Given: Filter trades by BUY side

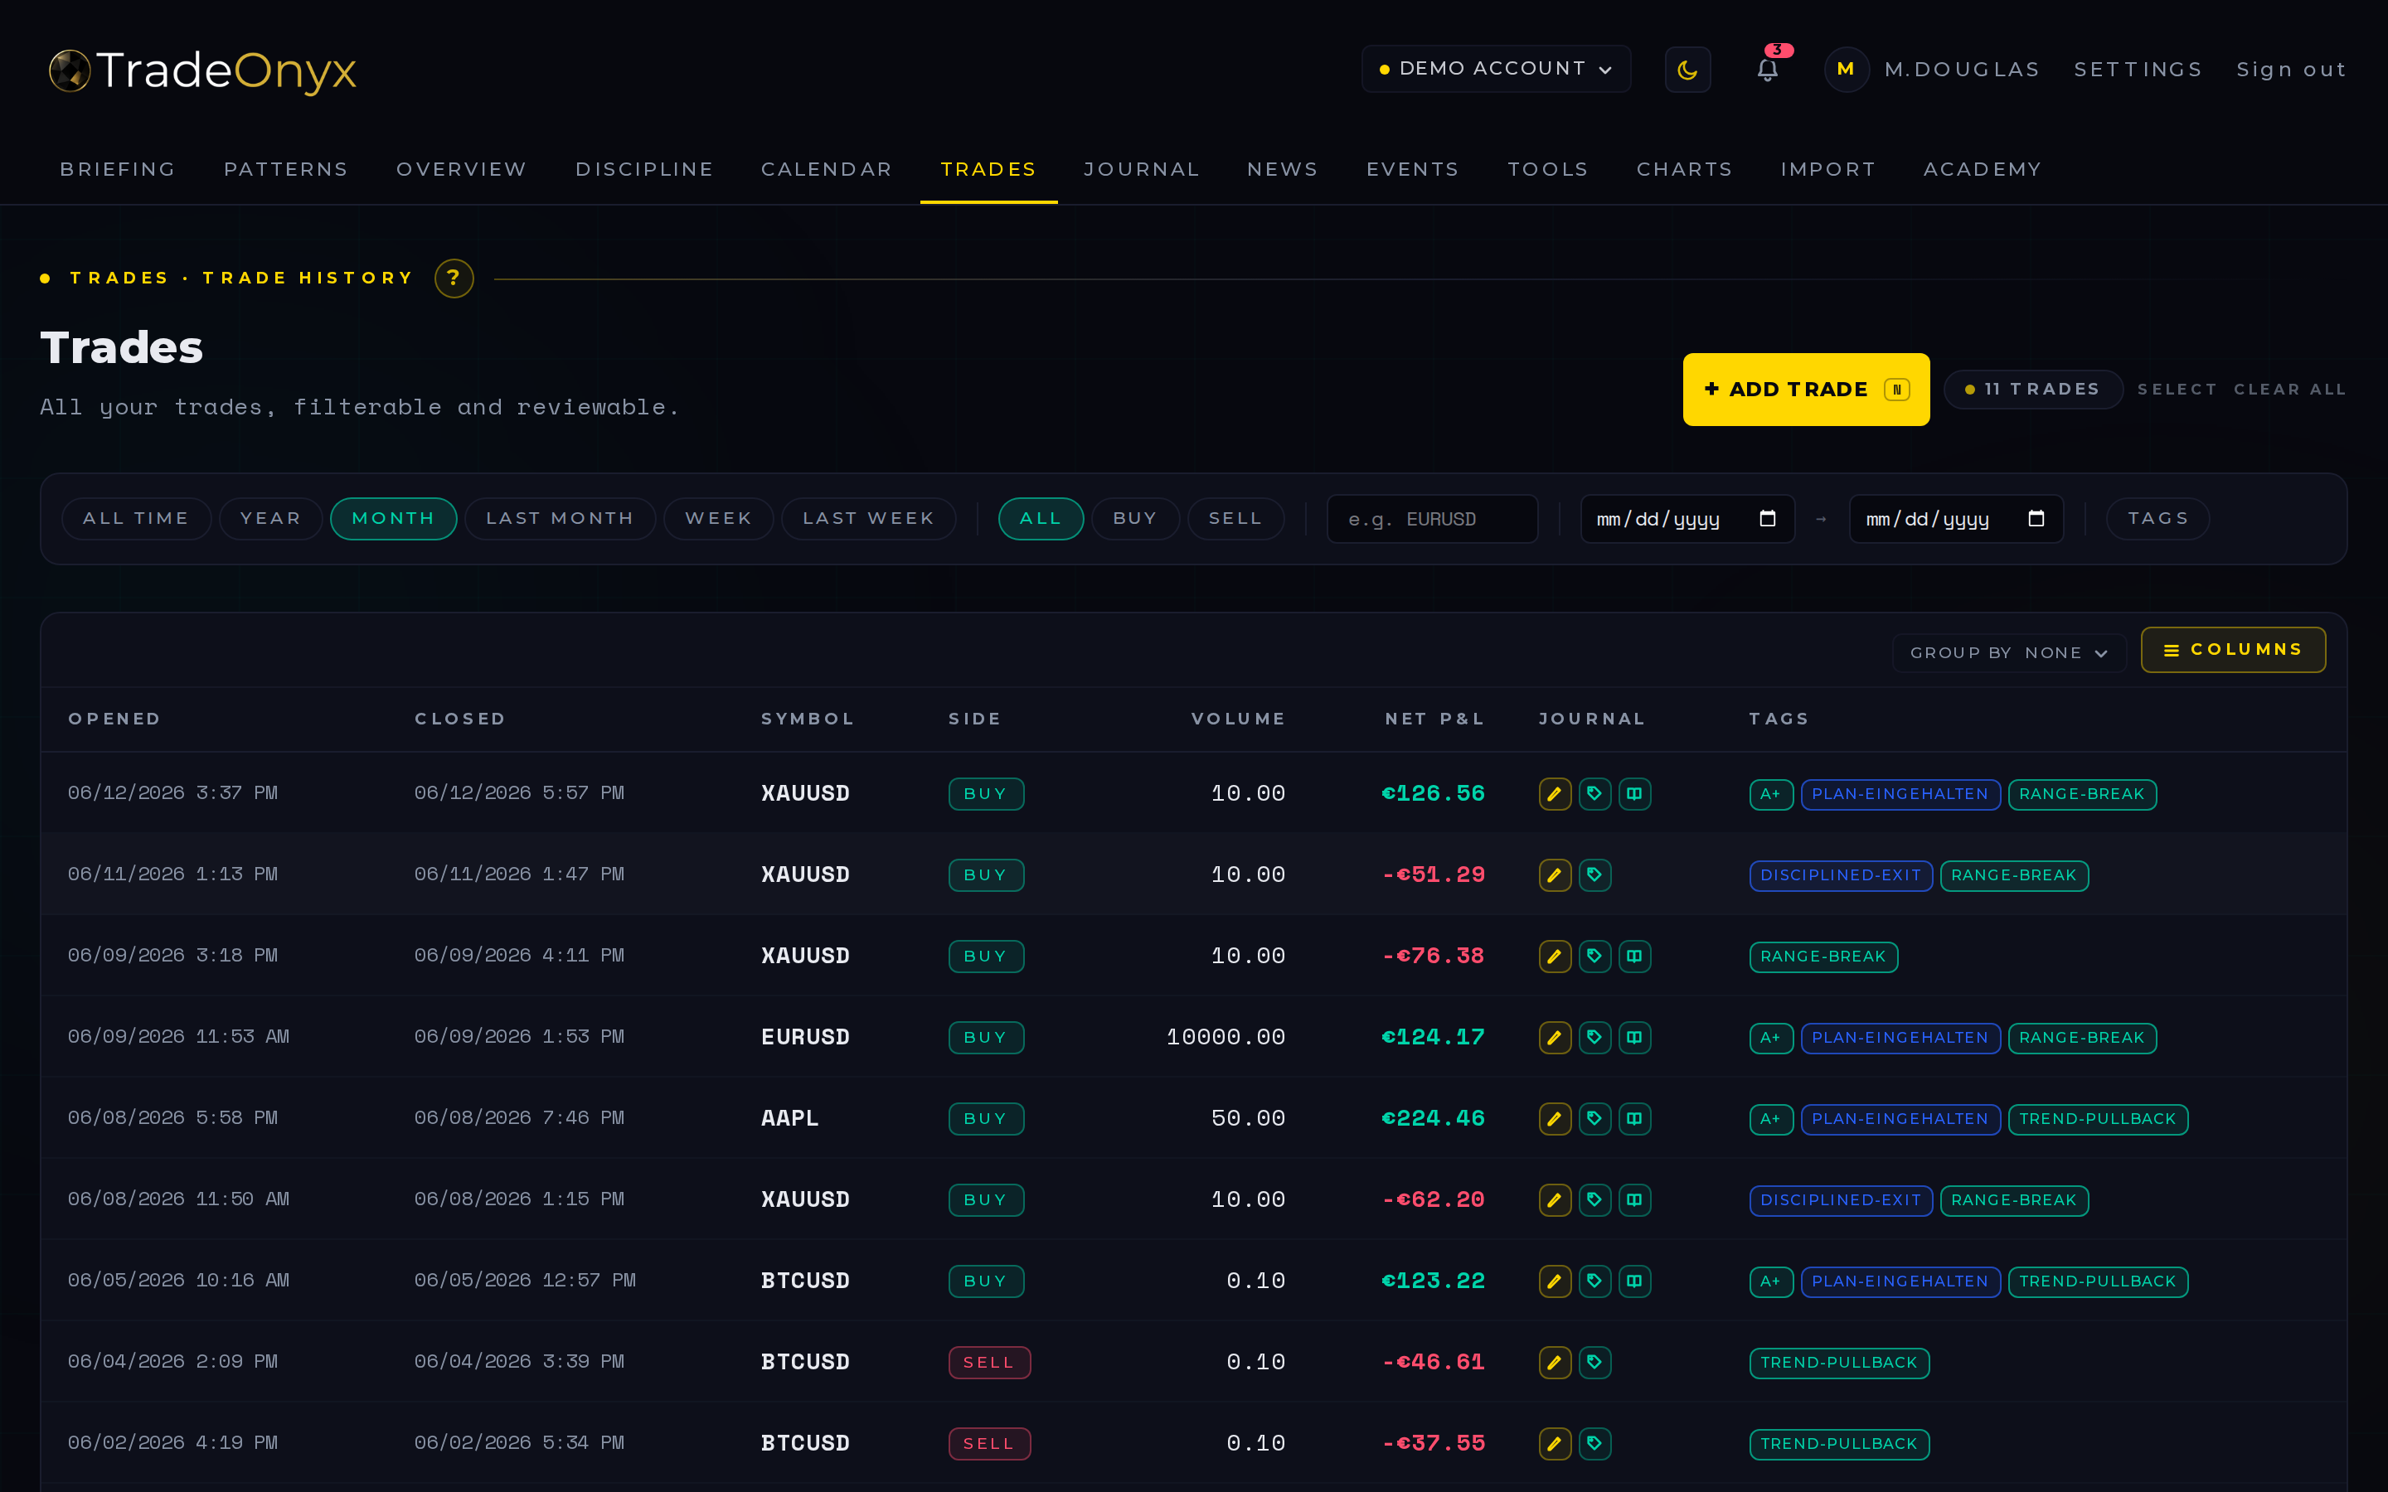Looking at the screenshot, I should pos(1135,519).
